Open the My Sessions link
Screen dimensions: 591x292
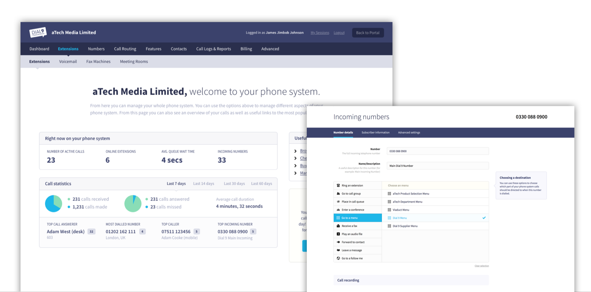320,33
